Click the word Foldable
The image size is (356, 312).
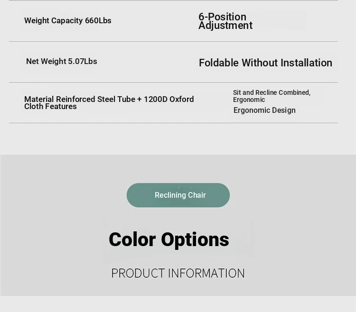coord(219,63)
